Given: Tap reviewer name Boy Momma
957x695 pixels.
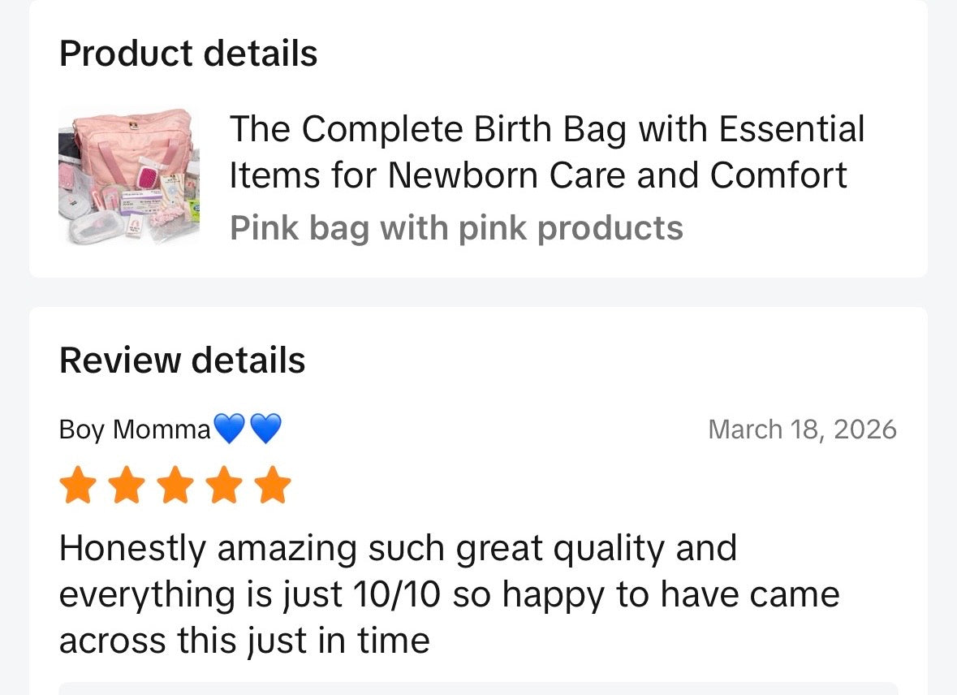Looking at the screenshot, I should click(x=135, y=430).
